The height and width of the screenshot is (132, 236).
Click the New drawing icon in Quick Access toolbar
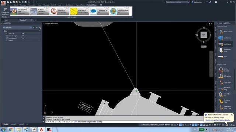click(x=8, y=2)
